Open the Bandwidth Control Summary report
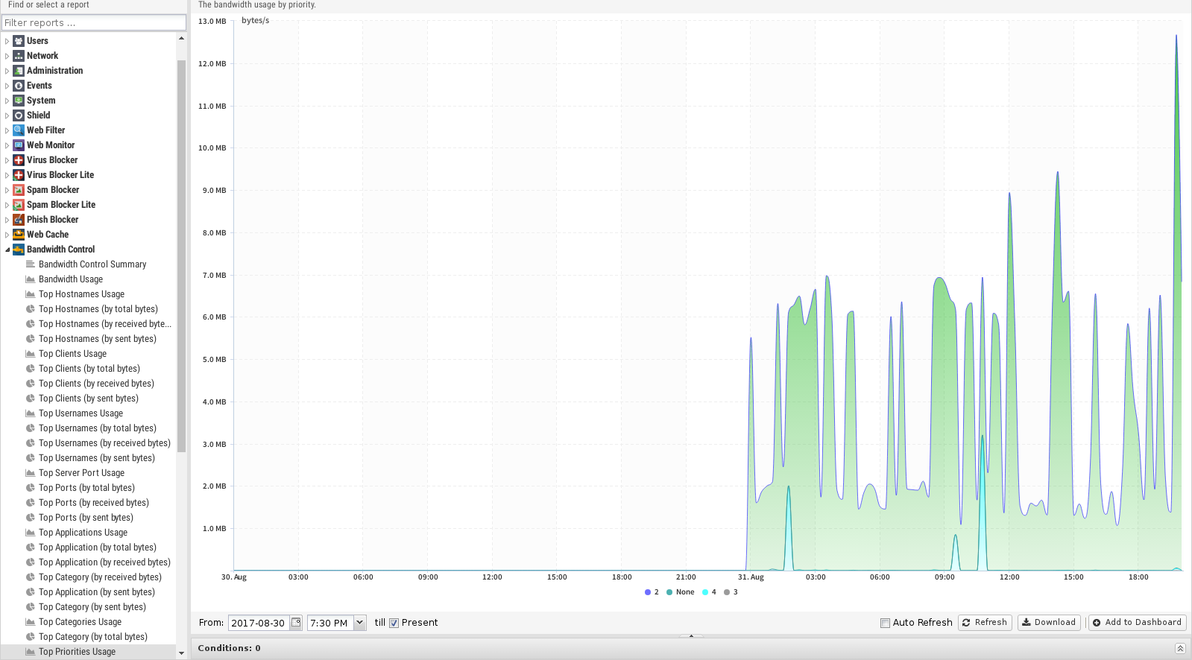1192x660 pixels. tap(92, 264)
